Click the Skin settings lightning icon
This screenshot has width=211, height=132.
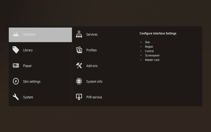16,81
